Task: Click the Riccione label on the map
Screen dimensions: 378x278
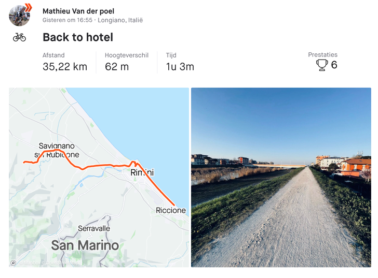Action: [171, 210]
